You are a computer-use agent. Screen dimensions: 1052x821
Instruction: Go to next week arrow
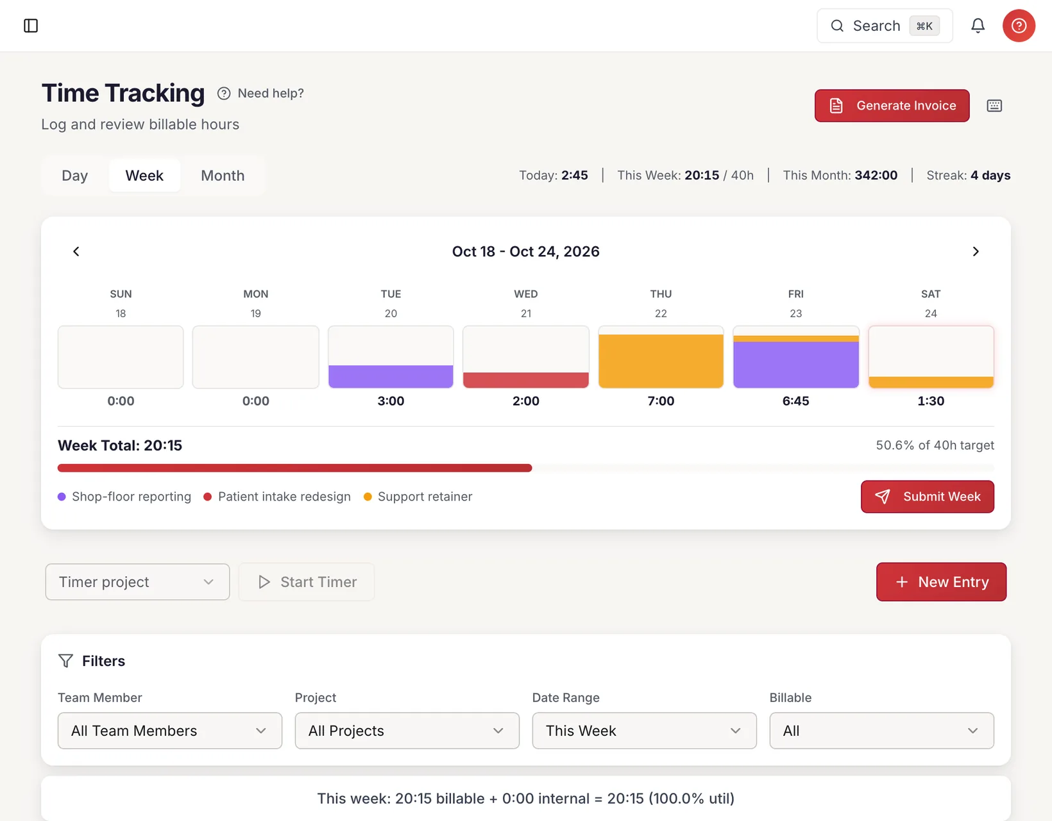click(976, 251)
